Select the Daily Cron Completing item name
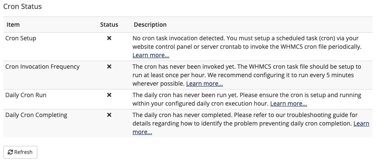Image resolution: width=377 pixels, height=162 pixels. click(x=36, y=115)
